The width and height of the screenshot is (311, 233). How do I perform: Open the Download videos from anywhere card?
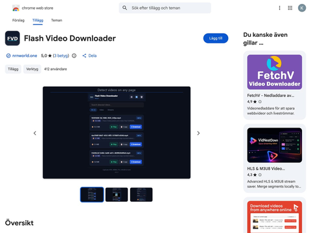275,217
